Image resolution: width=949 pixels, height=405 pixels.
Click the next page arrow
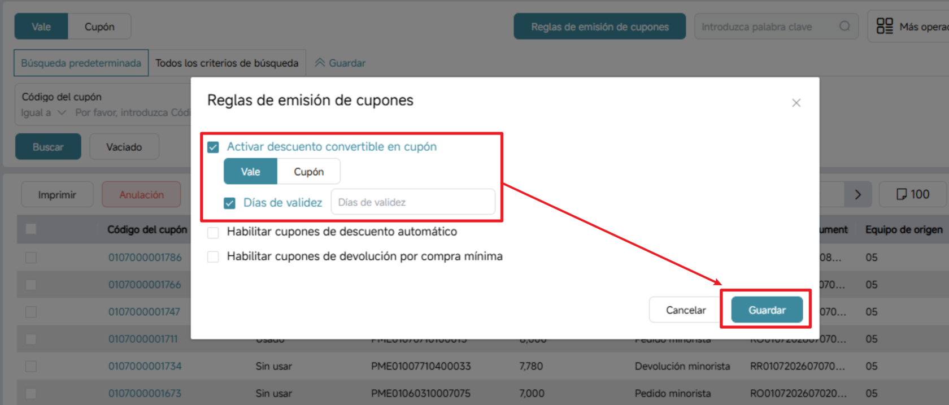858,195
